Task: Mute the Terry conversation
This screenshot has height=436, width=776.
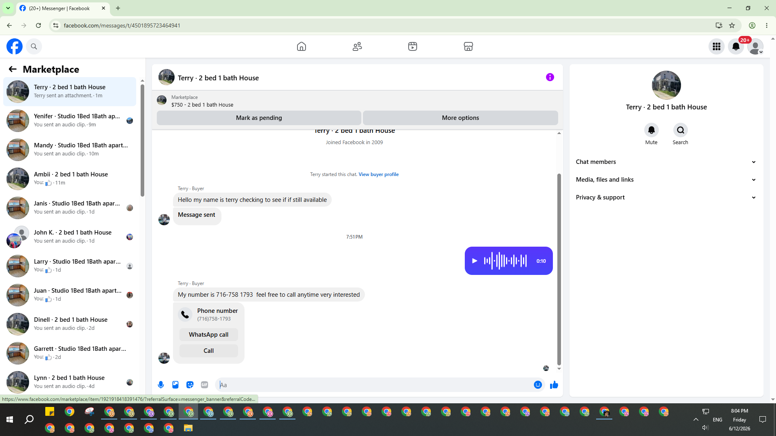Action: (x=652, y=130)
